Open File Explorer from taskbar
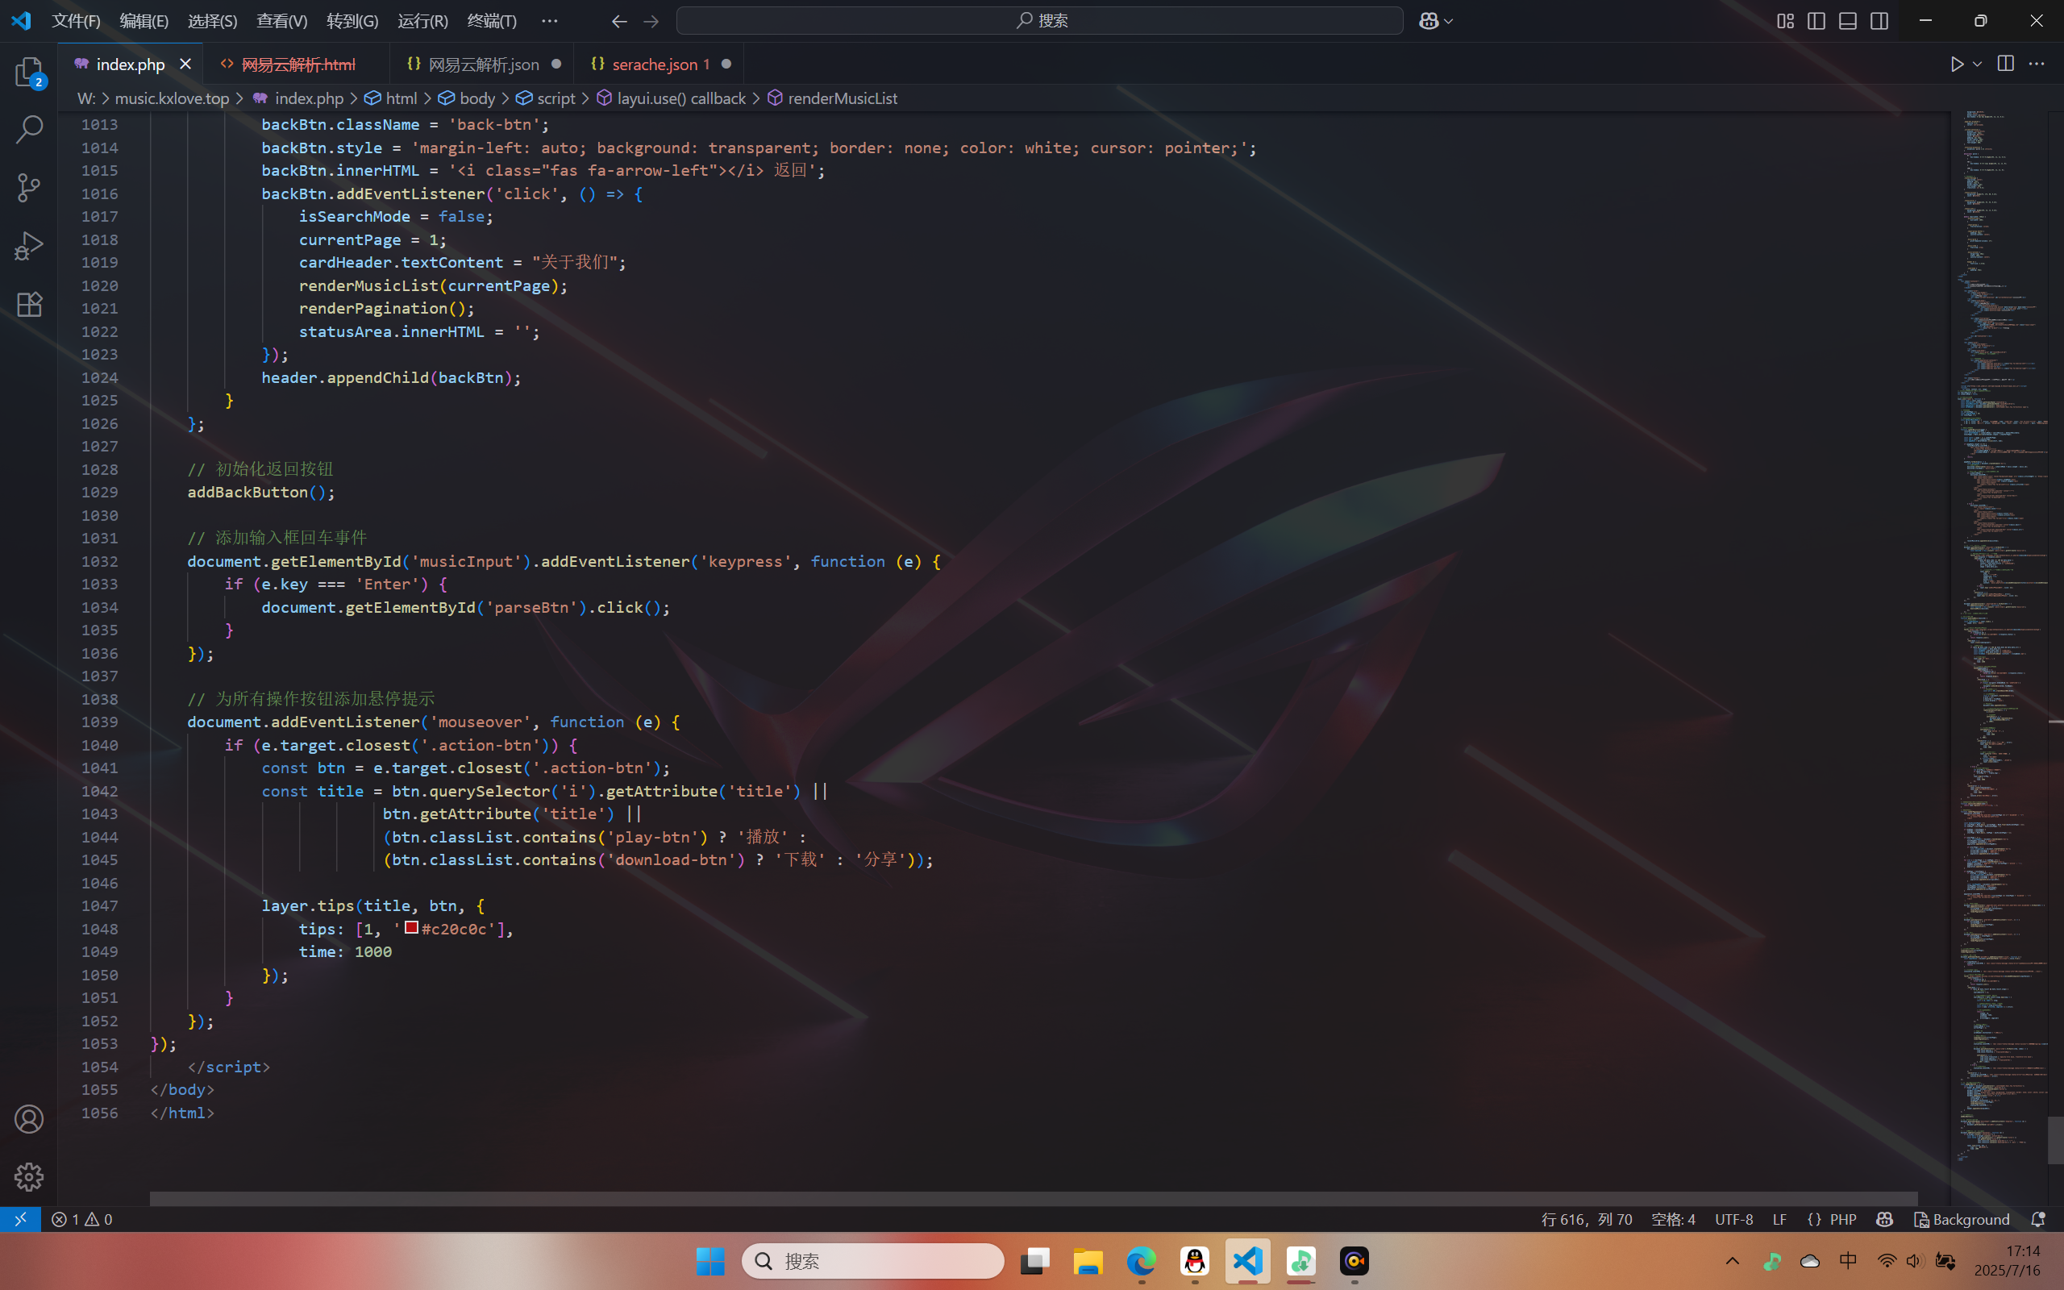The width and height of the screenshot is (2064, 1290). [x=1088, y=1261]
